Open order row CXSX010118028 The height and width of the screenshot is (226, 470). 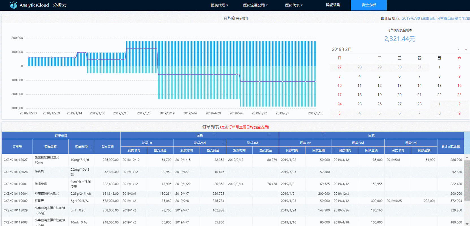pos(233,172)
